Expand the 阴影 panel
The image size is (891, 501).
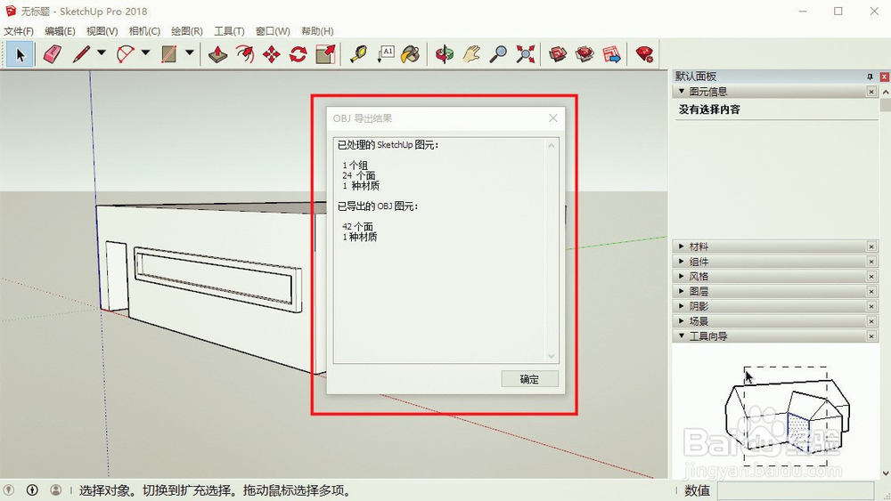(x=682, y=306)
